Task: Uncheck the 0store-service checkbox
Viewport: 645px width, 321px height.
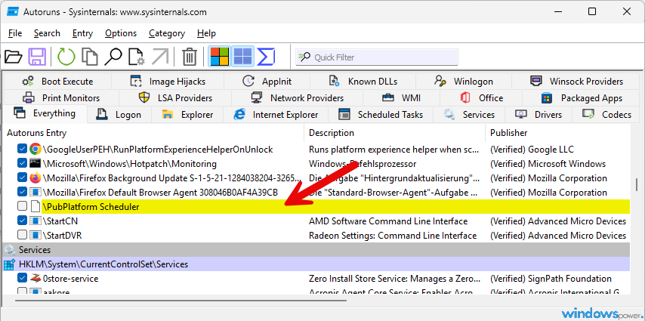Action: tap(22, 279)
